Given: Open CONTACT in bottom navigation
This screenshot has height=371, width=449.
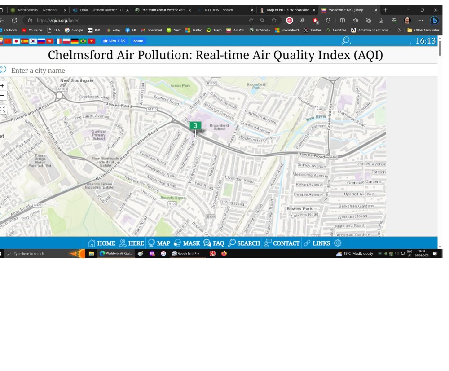Looking at the screenshot, I should (282, 243).
